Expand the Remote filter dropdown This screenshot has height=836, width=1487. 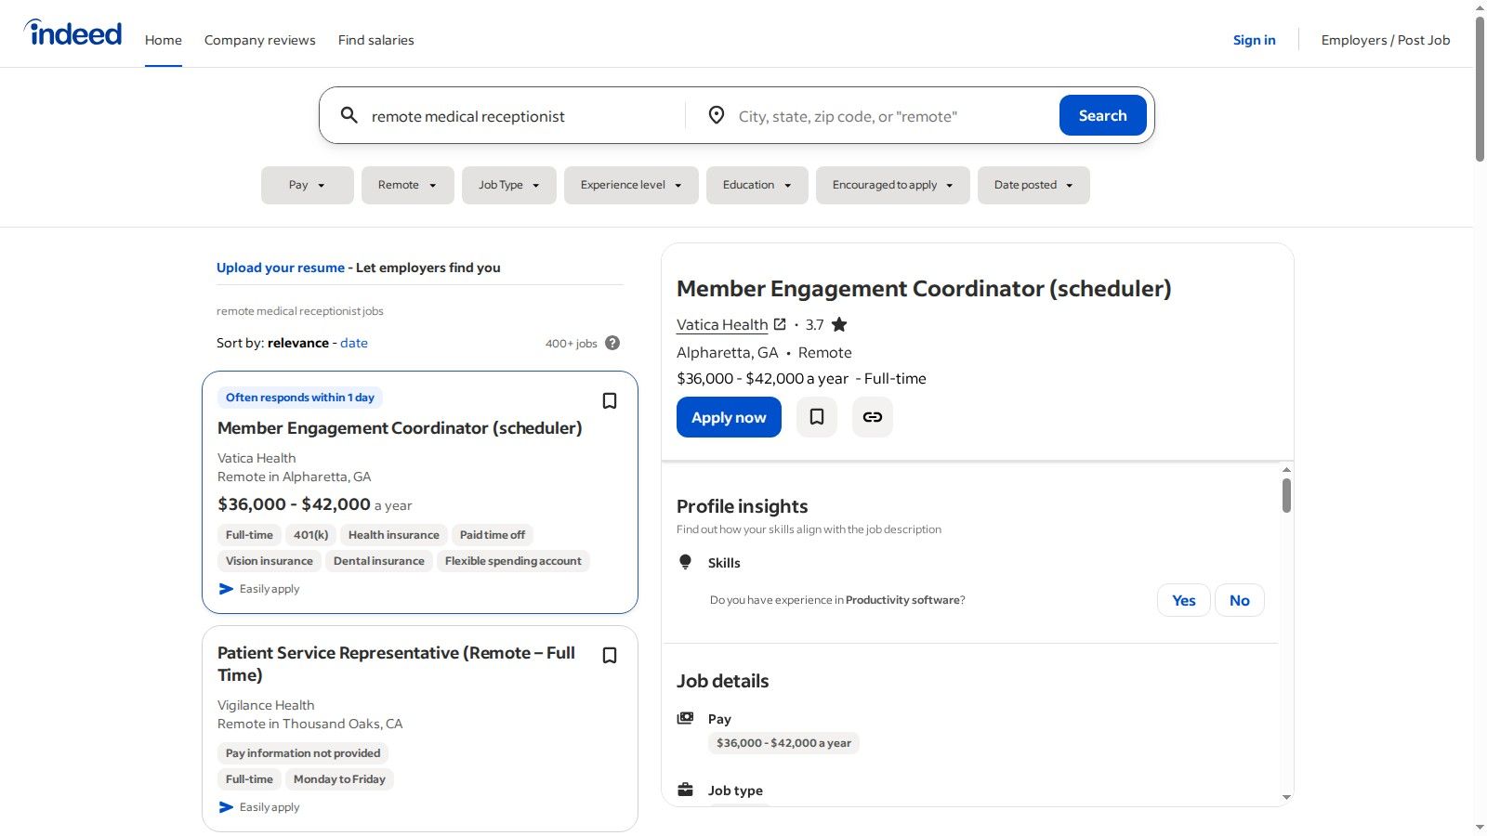point(407,185)
